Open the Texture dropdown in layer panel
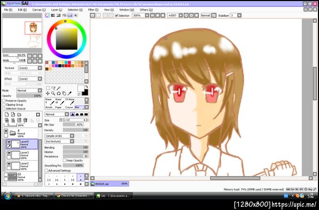This screenshot has height=210, width=319. point(30,68)
